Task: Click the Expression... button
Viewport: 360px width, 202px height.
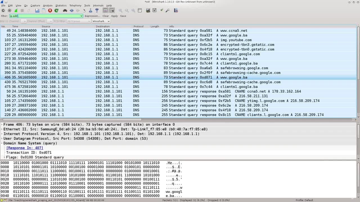Action: (92, 16)
